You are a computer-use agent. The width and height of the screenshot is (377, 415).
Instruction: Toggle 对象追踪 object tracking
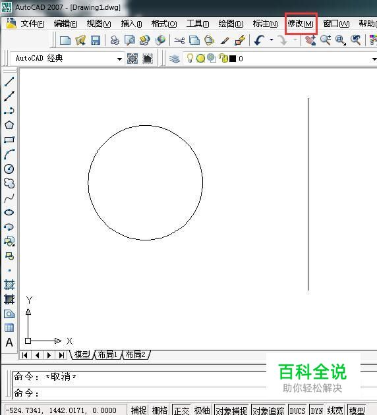[268, 410]
